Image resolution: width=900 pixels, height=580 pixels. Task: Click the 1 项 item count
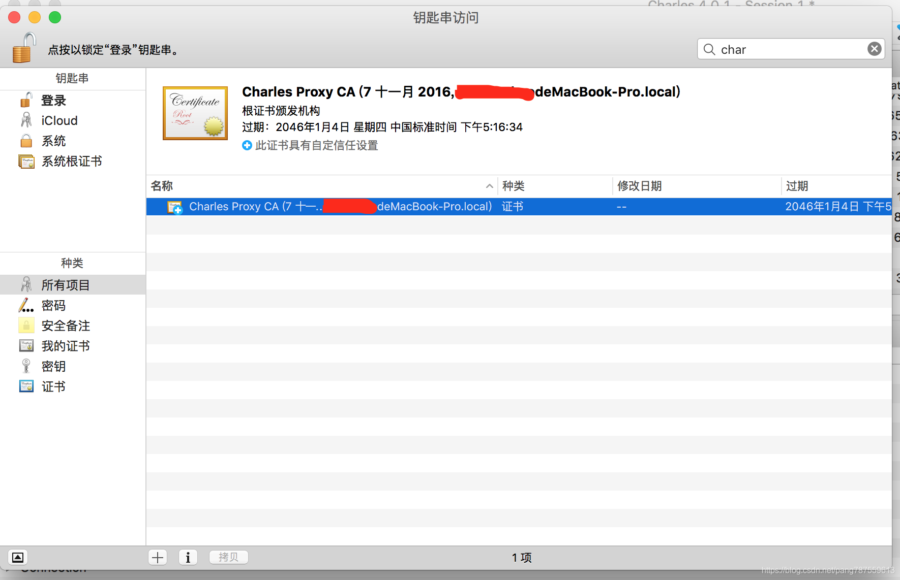tap(522, 558)
